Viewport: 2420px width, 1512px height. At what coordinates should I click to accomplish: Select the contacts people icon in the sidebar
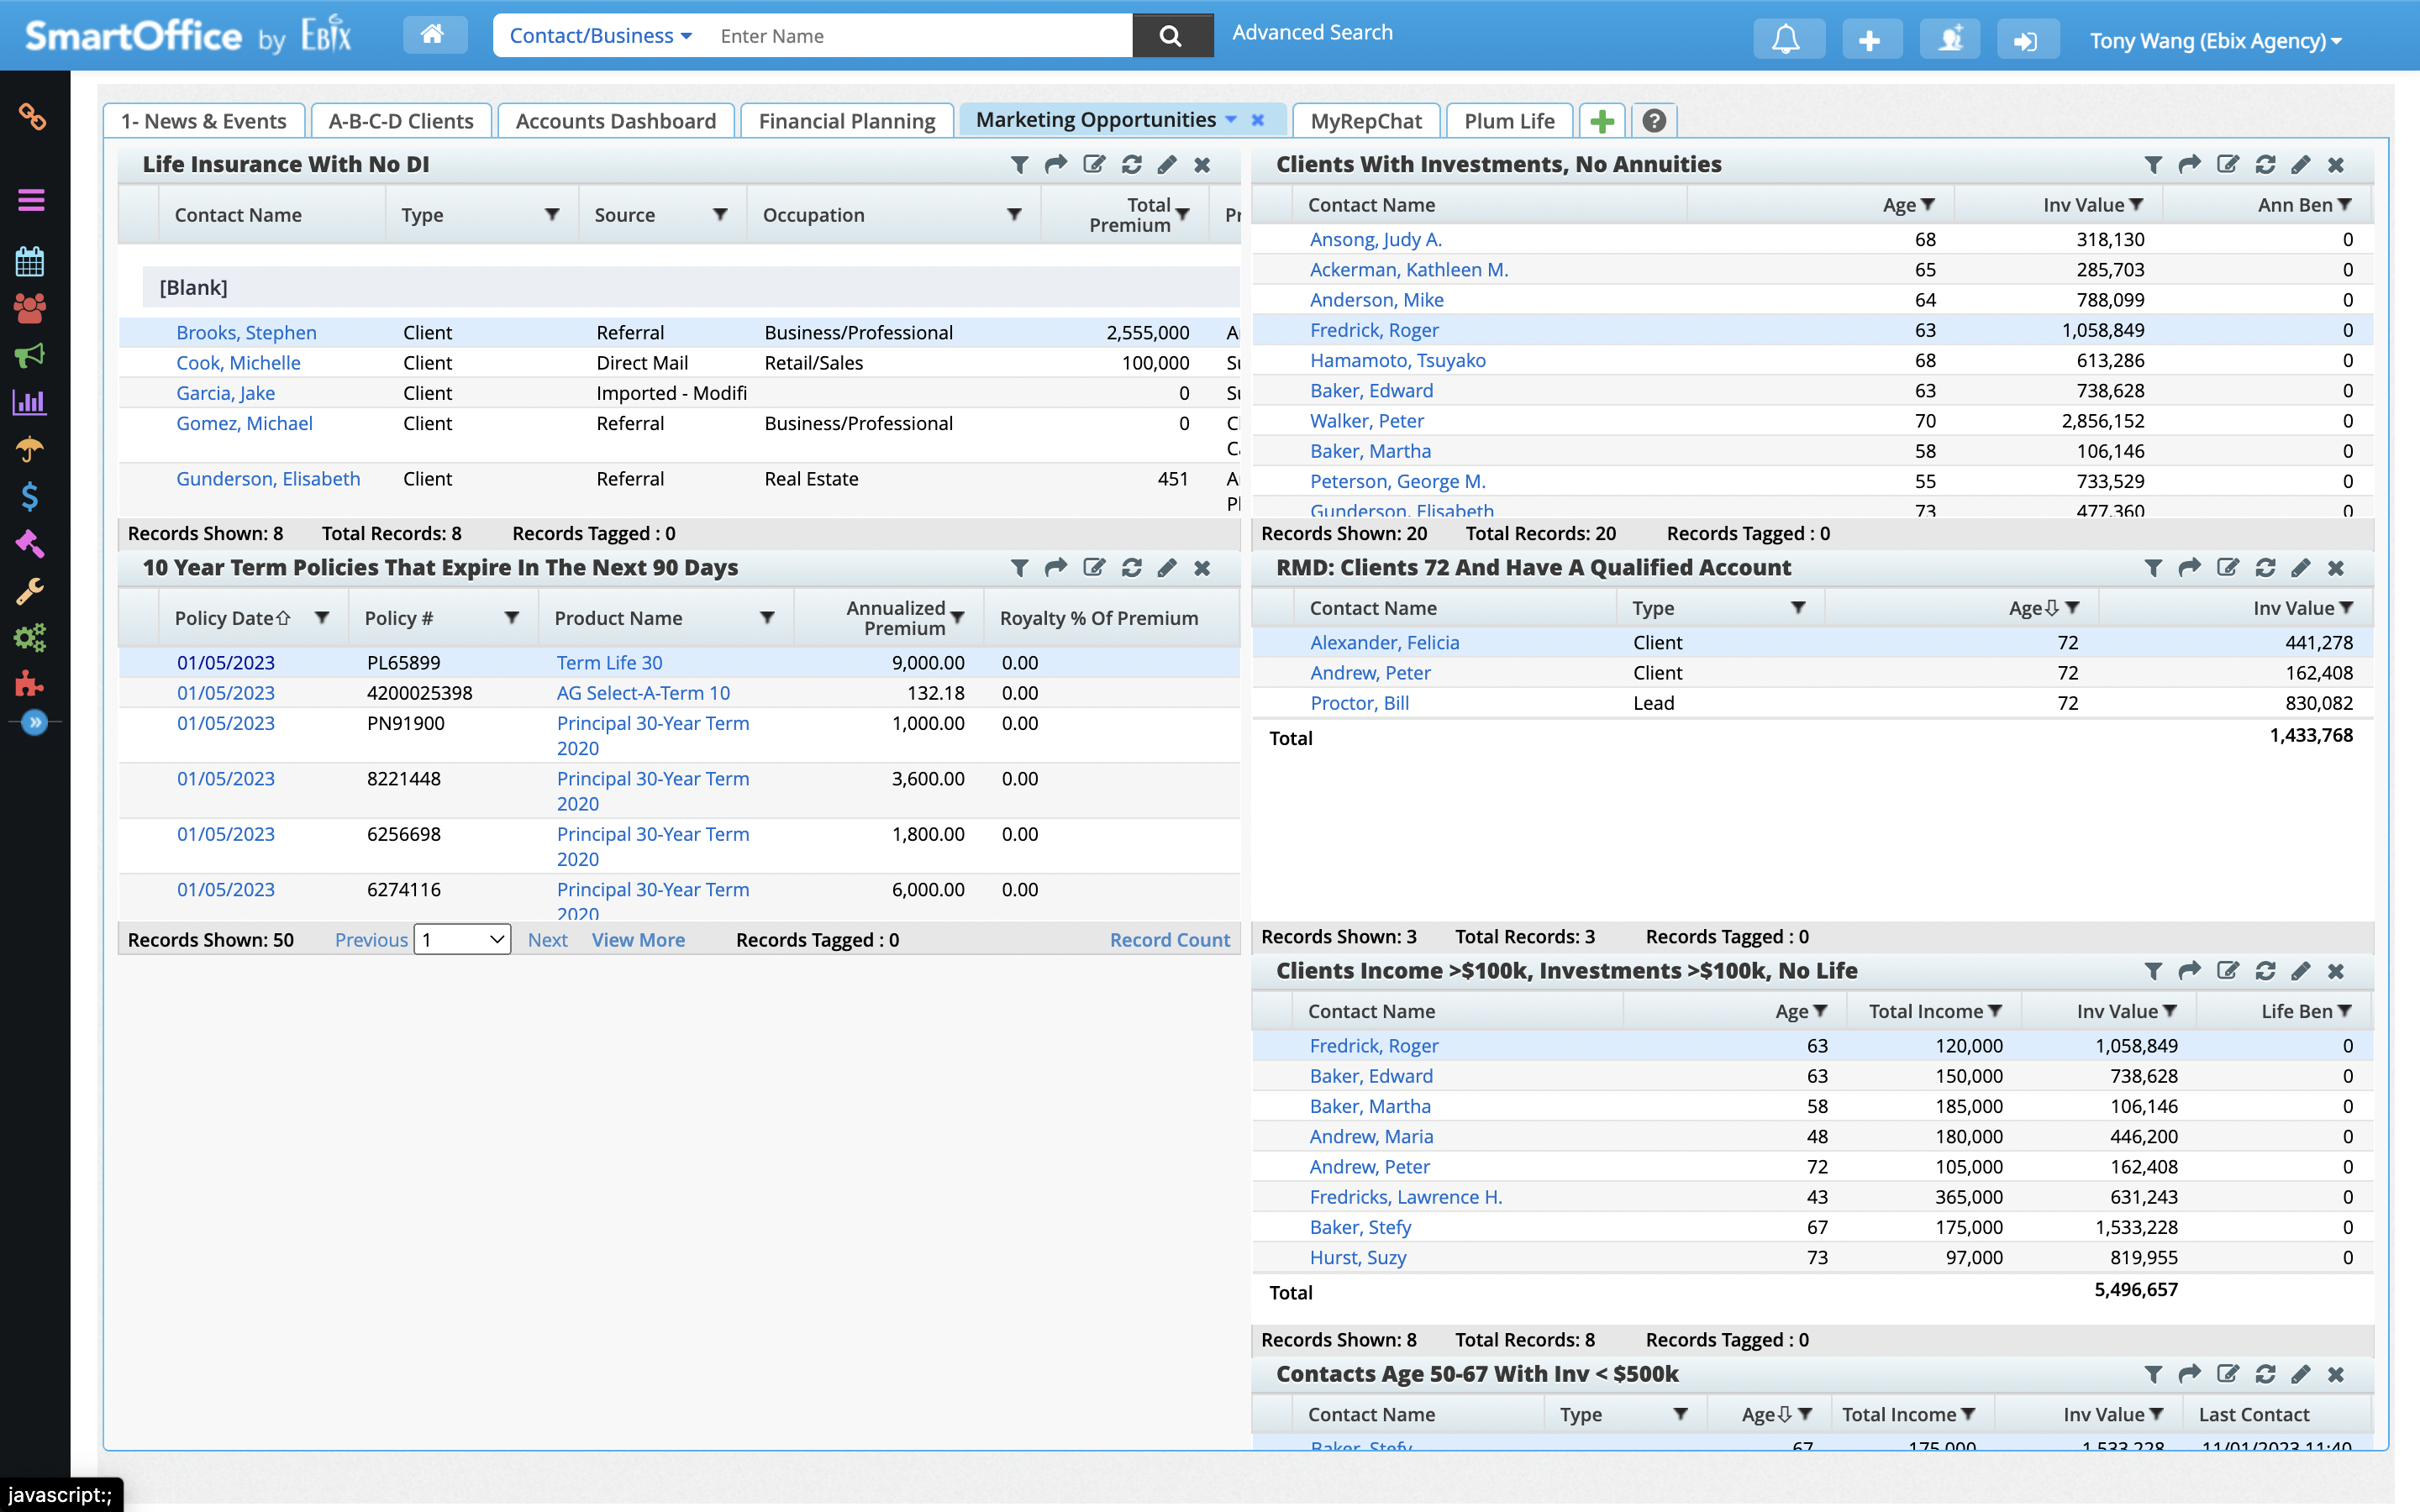click(x=30, y=308)
